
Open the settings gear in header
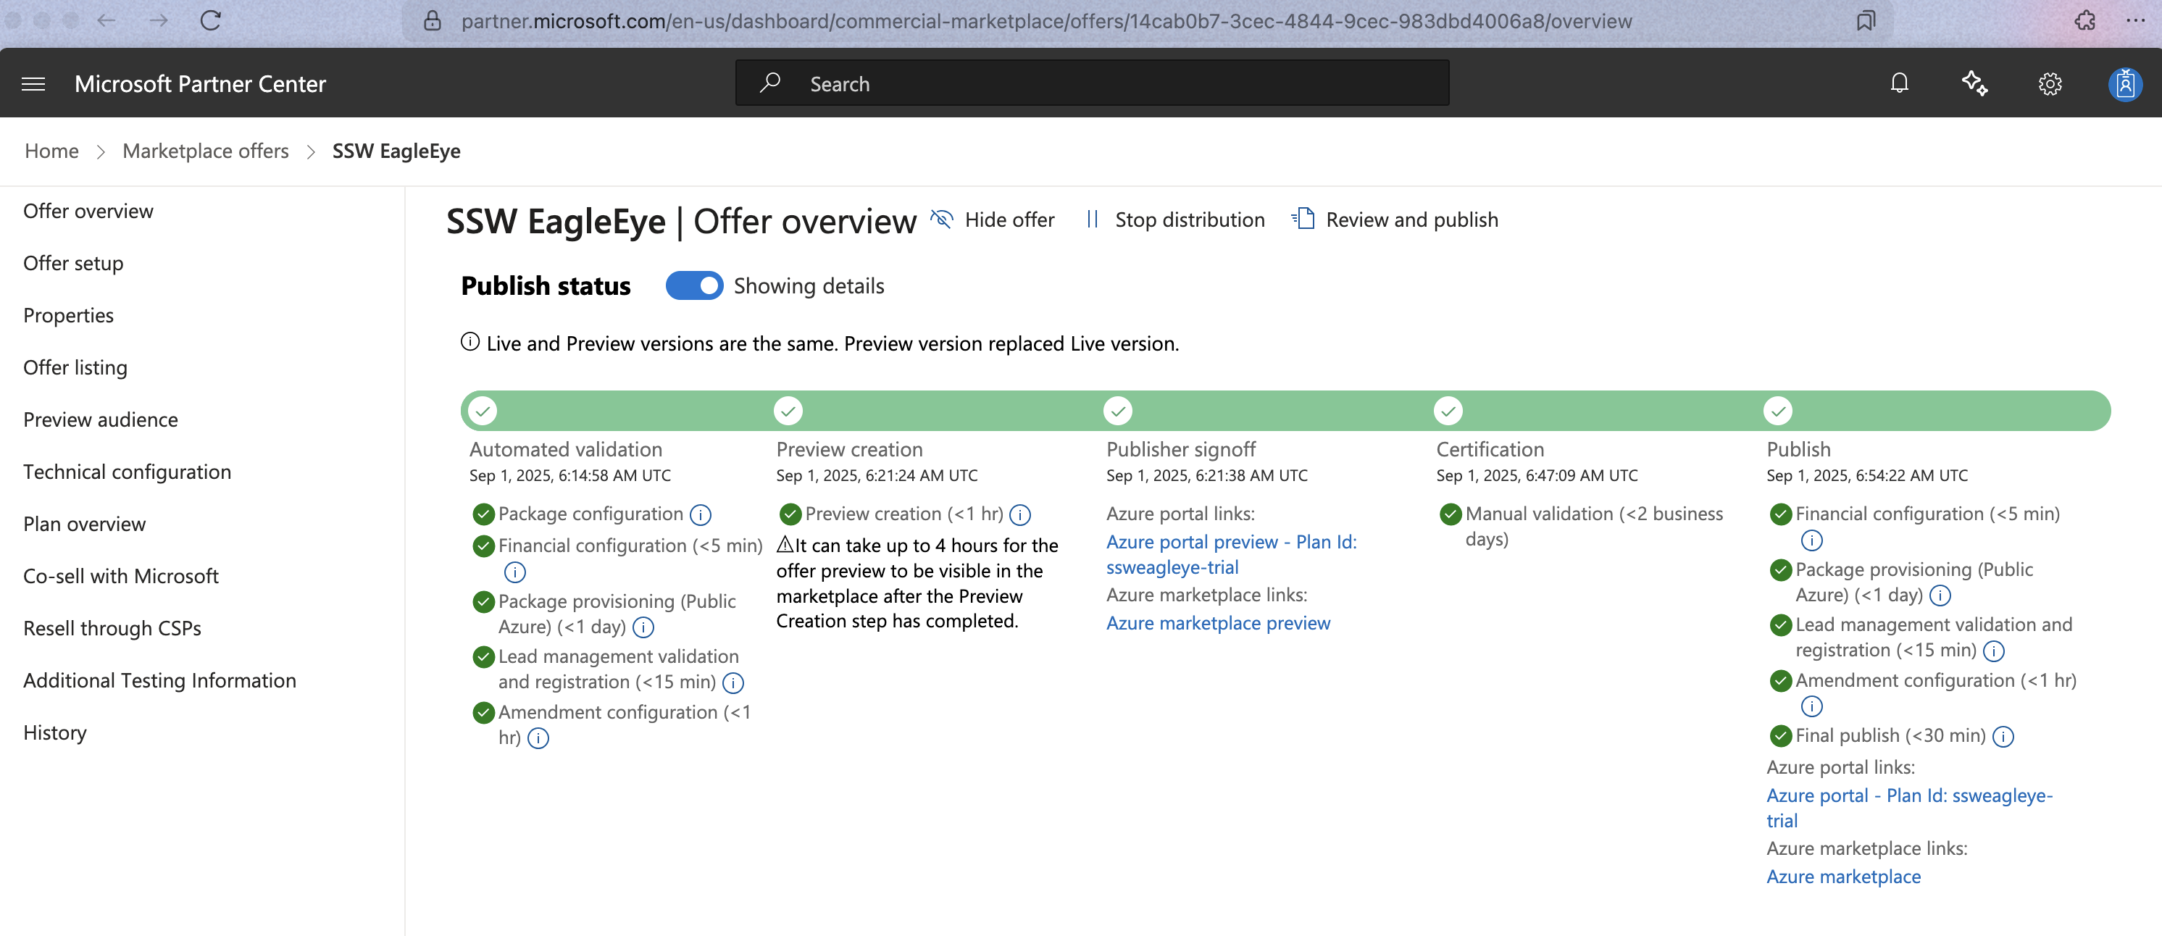click(x=2050, y=84)
